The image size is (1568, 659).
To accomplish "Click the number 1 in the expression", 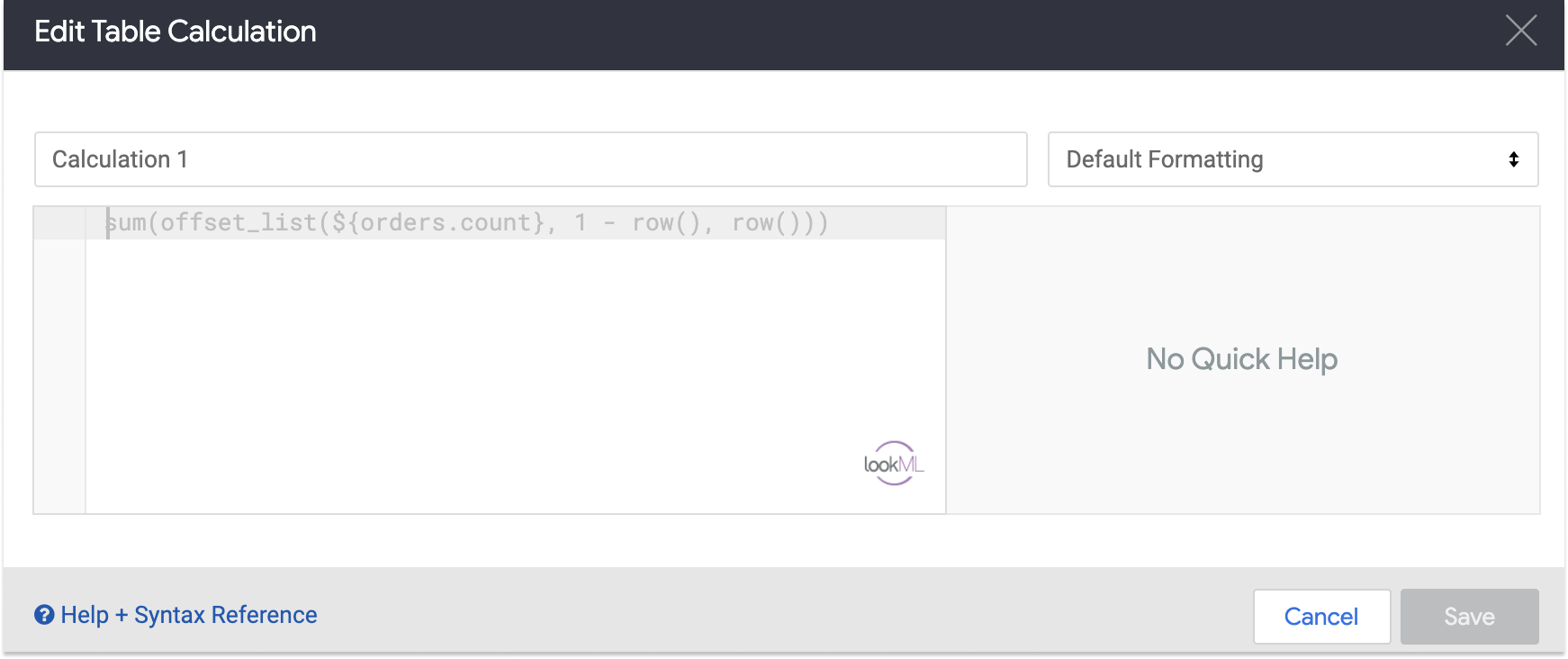I will tap(581, 222).
